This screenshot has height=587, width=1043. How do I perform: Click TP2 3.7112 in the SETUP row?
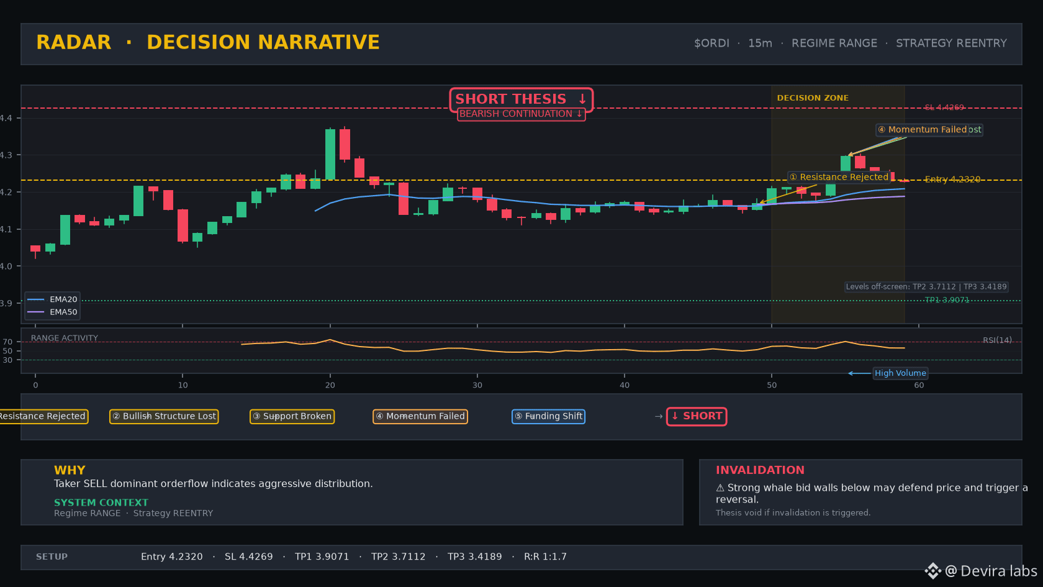click(x=399, y=557)
